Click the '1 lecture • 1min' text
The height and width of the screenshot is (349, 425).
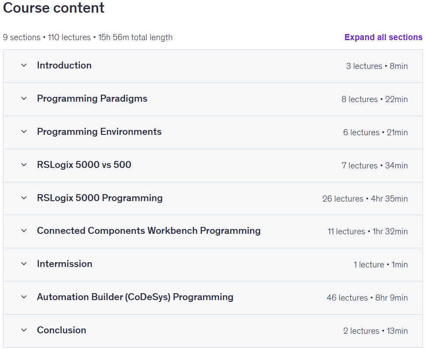point(380,264)
